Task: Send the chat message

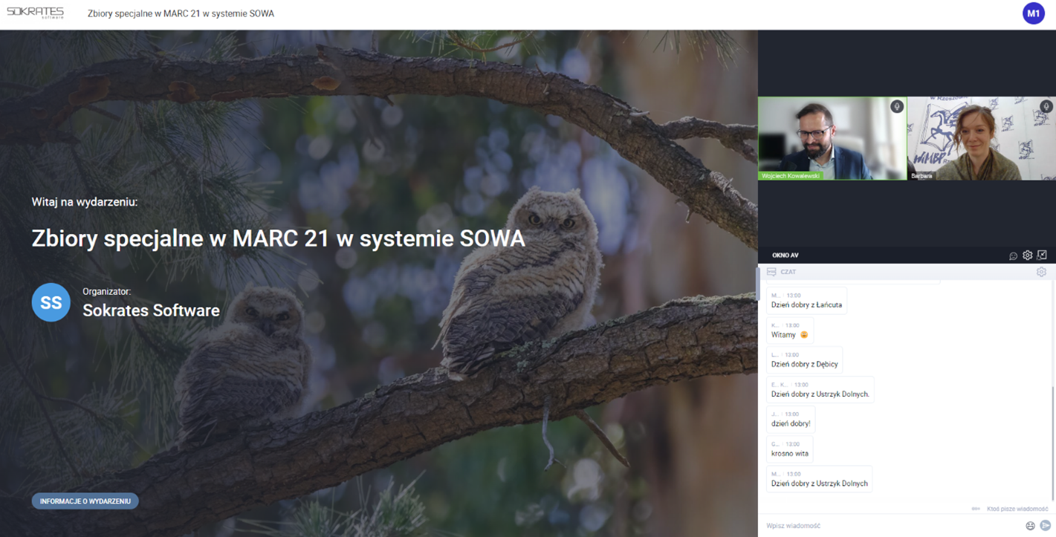Action: [1046, 526]
